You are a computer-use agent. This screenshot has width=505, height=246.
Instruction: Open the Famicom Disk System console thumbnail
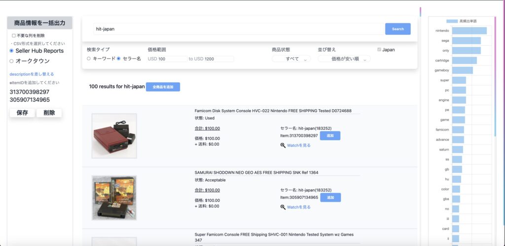point(114,135)
